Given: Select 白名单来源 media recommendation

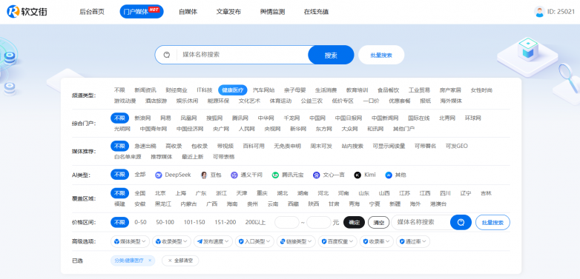Looking at the screenshot, I should [128, 157].
